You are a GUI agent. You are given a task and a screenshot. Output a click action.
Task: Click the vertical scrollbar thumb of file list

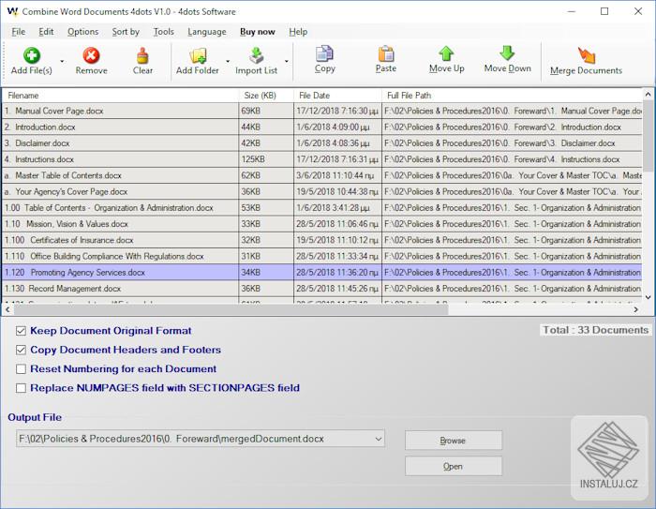tap(648, 137)
